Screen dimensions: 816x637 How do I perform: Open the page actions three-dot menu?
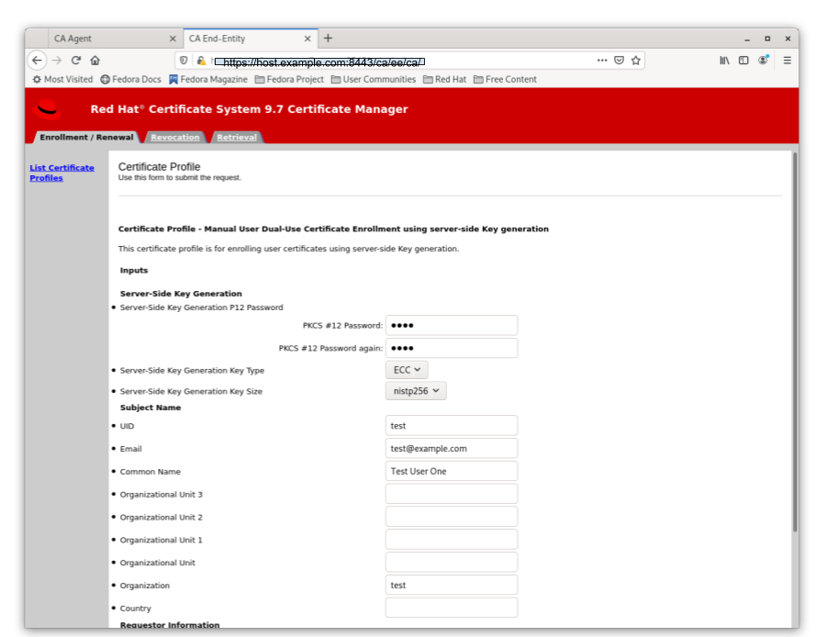[602, 61]
